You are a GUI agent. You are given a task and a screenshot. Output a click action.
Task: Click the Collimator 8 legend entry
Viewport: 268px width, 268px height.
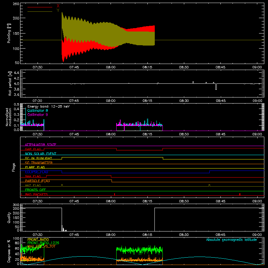(38, 111)
